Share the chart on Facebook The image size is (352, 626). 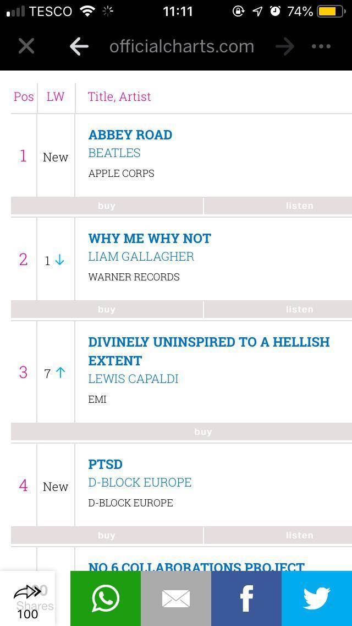coord(246,598)
